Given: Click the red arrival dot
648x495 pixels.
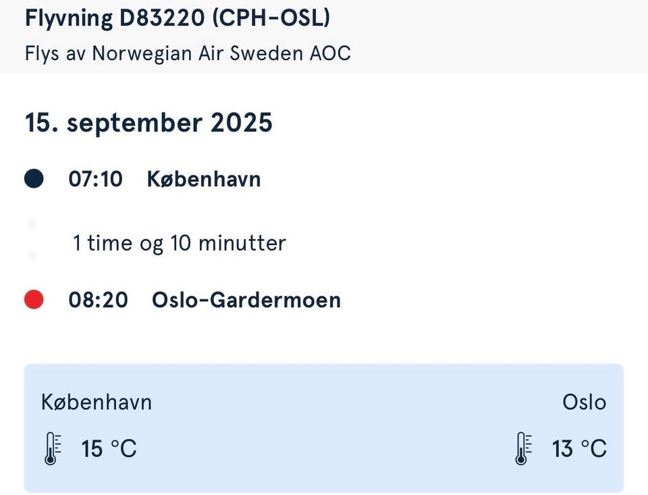Looking at the screenshot, I should pos(34,299).
